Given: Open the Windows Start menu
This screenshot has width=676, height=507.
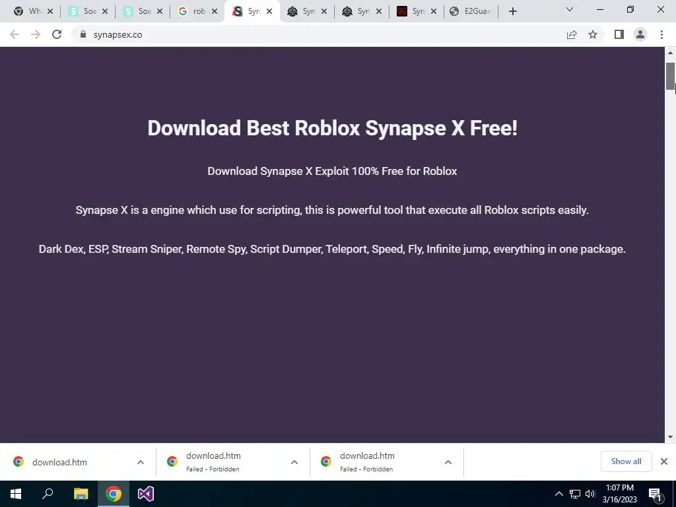Looking at the screenshot, I should click(x=16, y=494).
